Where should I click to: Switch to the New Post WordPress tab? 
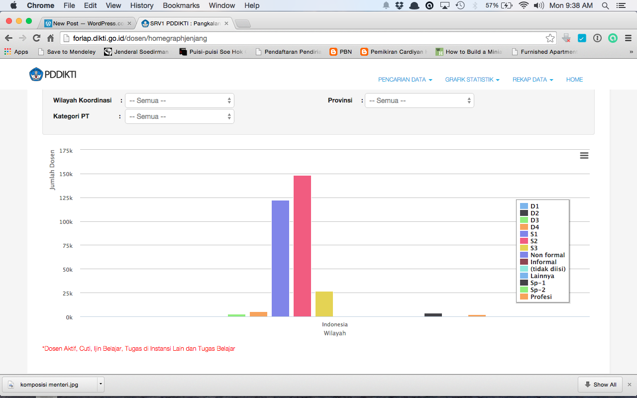(x=88, y=23)
